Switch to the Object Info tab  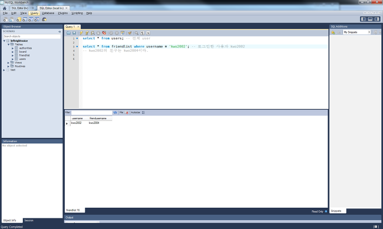point(10,220)
